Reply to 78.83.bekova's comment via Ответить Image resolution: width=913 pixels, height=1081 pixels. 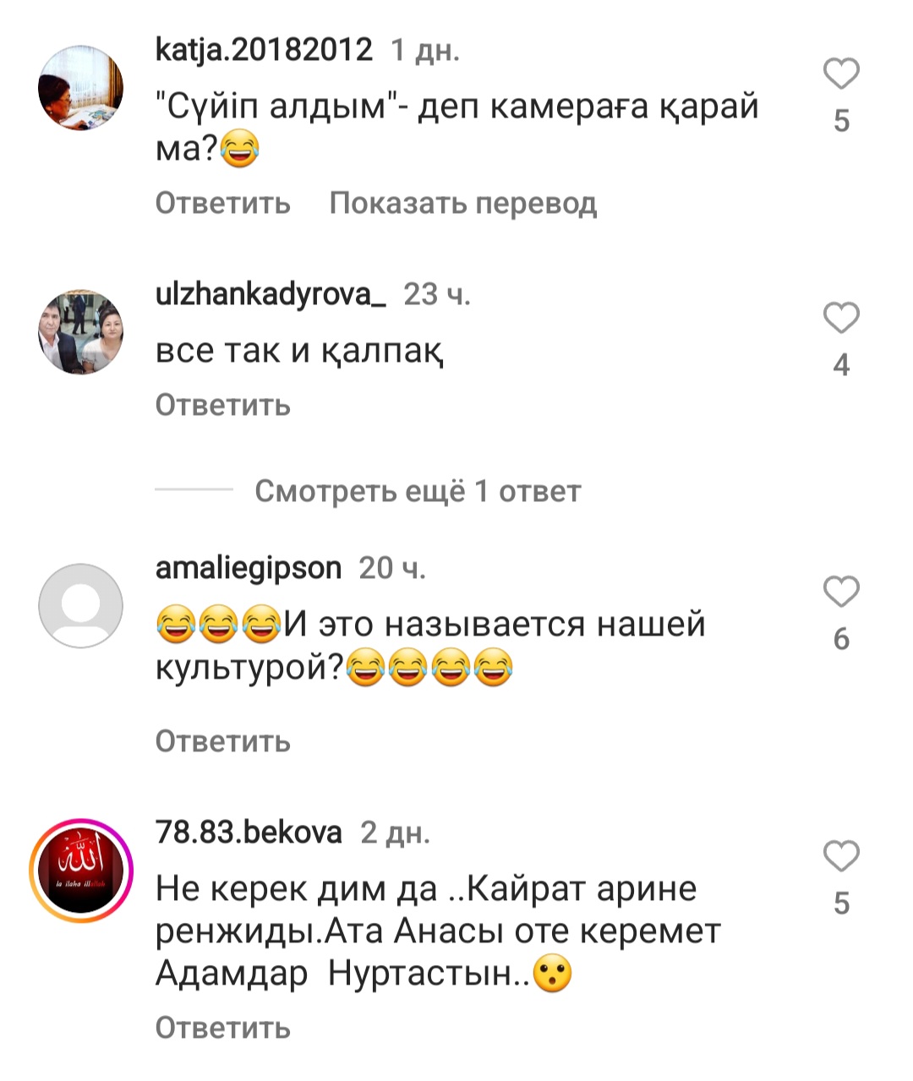(223, 1028)
